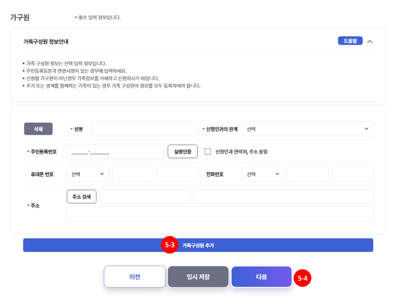Viewport: 394px width, 305px height.
Task: Click the last 휴대폰 번호 input field
Action: (x=177, y=174)
